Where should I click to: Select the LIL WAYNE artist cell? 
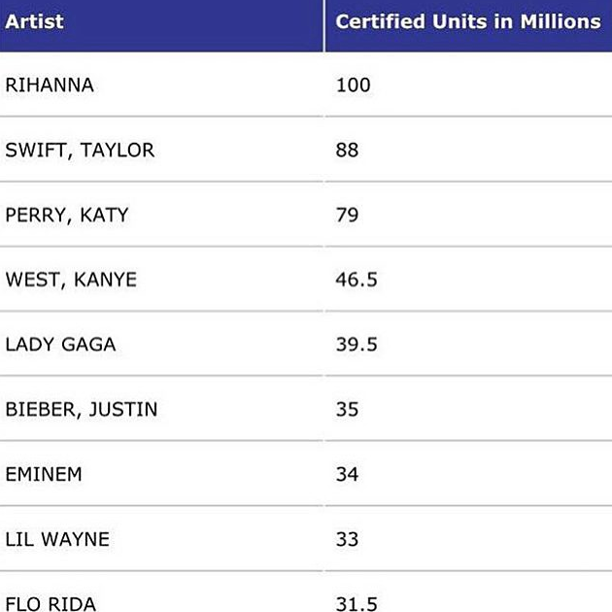57,539
